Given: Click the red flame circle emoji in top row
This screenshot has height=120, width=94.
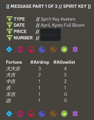Looking at the screenshot, I should click(x=31, y=49).
